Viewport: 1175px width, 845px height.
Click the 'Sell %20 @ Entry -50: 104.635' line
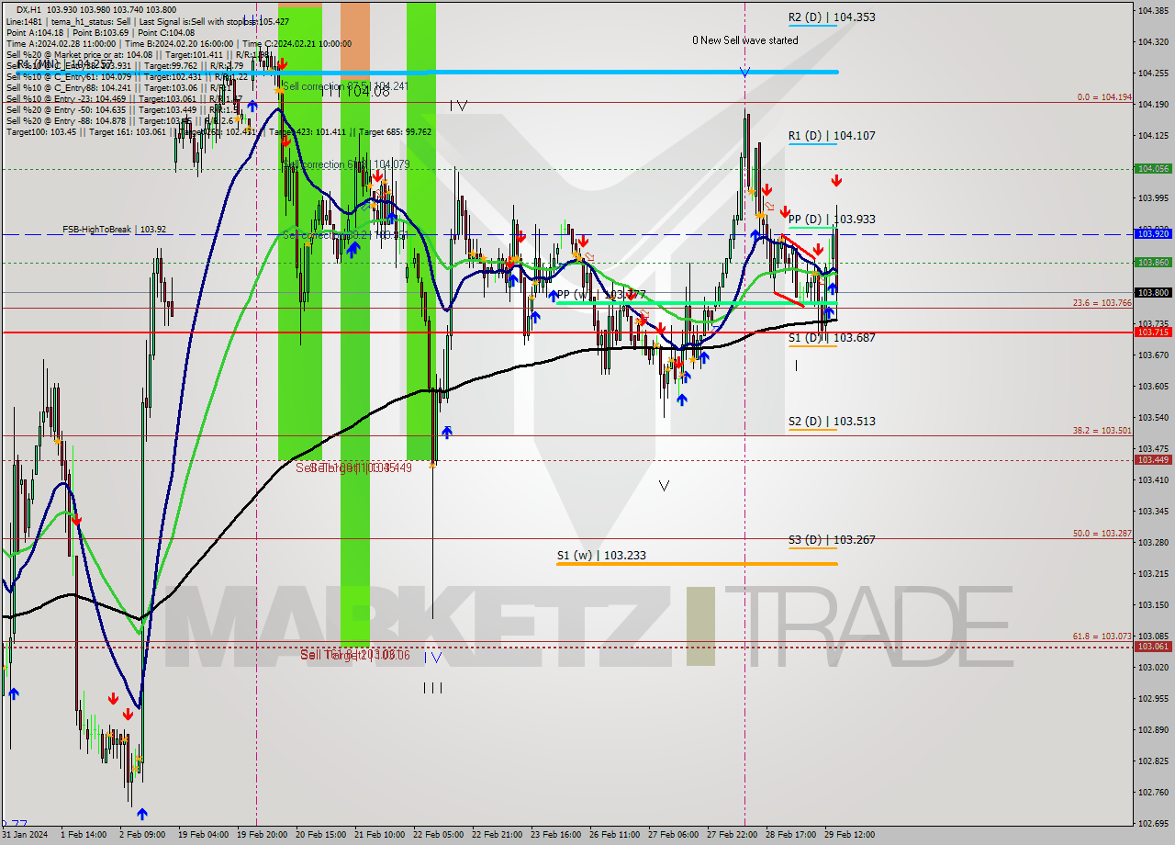(x=124, y=109)
